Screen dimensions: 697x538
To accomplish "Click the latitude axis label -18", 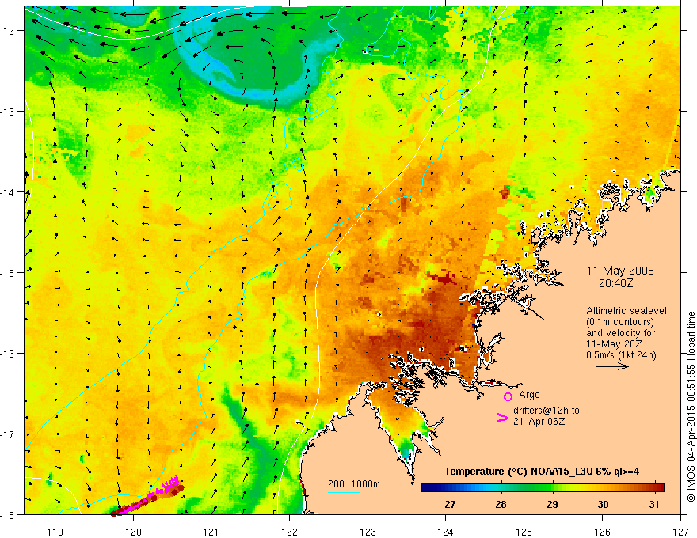I will (x=9, y=514).
